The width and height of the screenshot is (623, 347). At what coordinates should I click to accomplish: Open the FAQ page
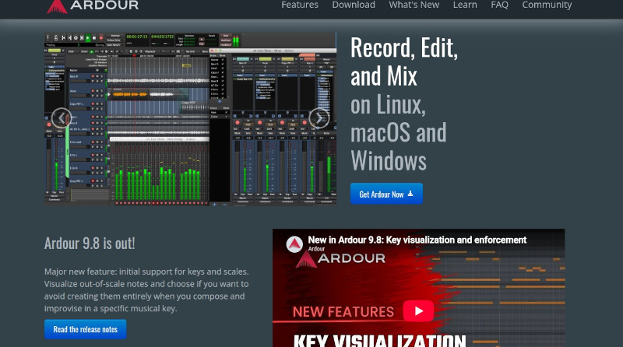tap(499, 5)
